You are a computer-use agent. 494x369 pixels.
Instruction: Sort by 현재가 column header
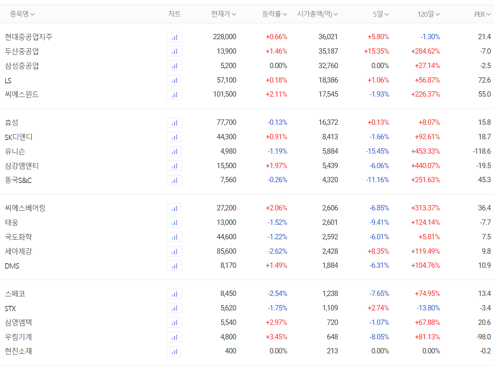point(223,14)
